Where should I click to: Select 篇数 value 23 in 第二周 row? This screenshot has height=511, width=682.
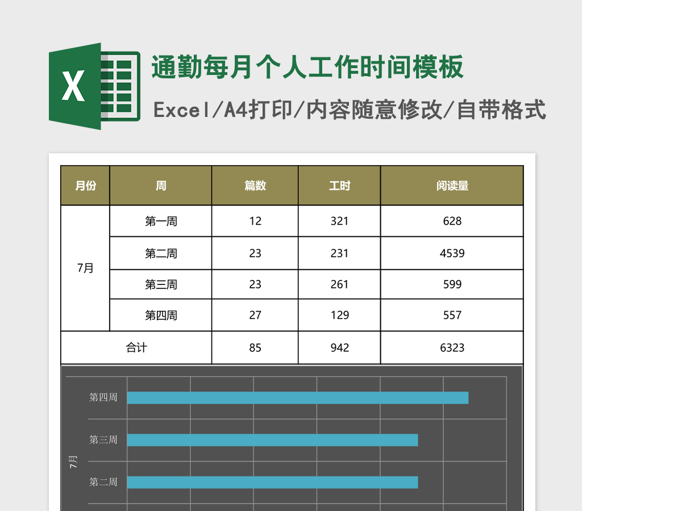point(255,253)
